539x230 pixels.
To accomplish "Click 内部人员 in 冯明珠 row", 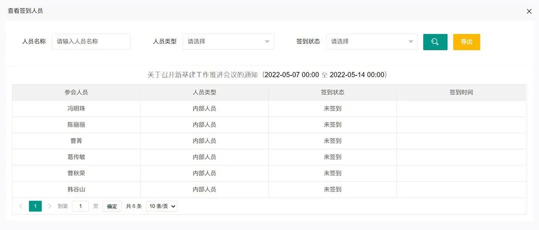I will tap(204, 109).
